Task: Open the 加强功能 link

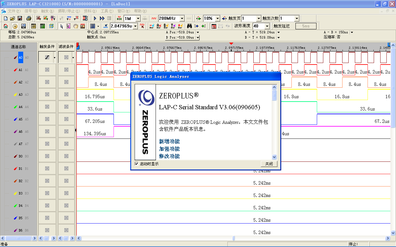Action: tap(169, 149)
